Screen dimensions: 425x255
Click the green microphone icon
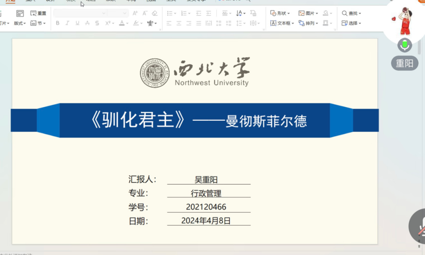click(x=405, y=45)
